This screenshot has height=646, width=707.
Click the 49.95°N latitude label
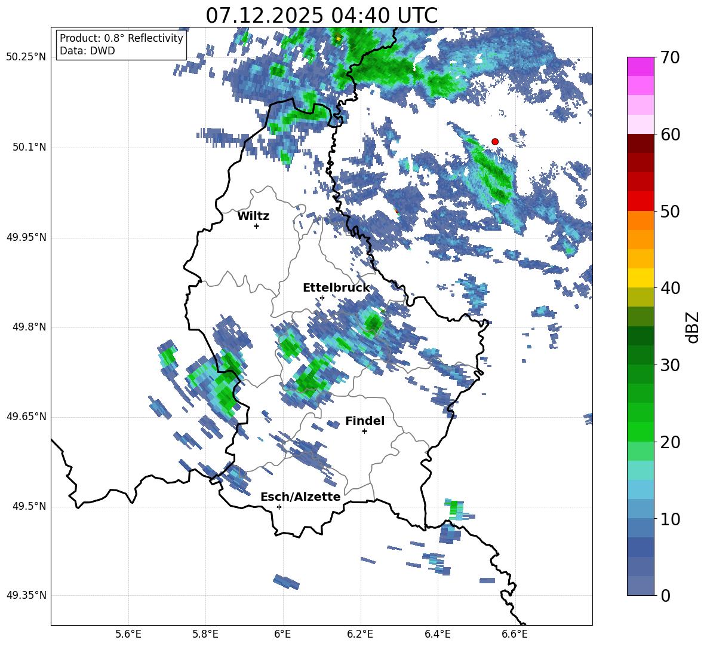click(26, 237)
